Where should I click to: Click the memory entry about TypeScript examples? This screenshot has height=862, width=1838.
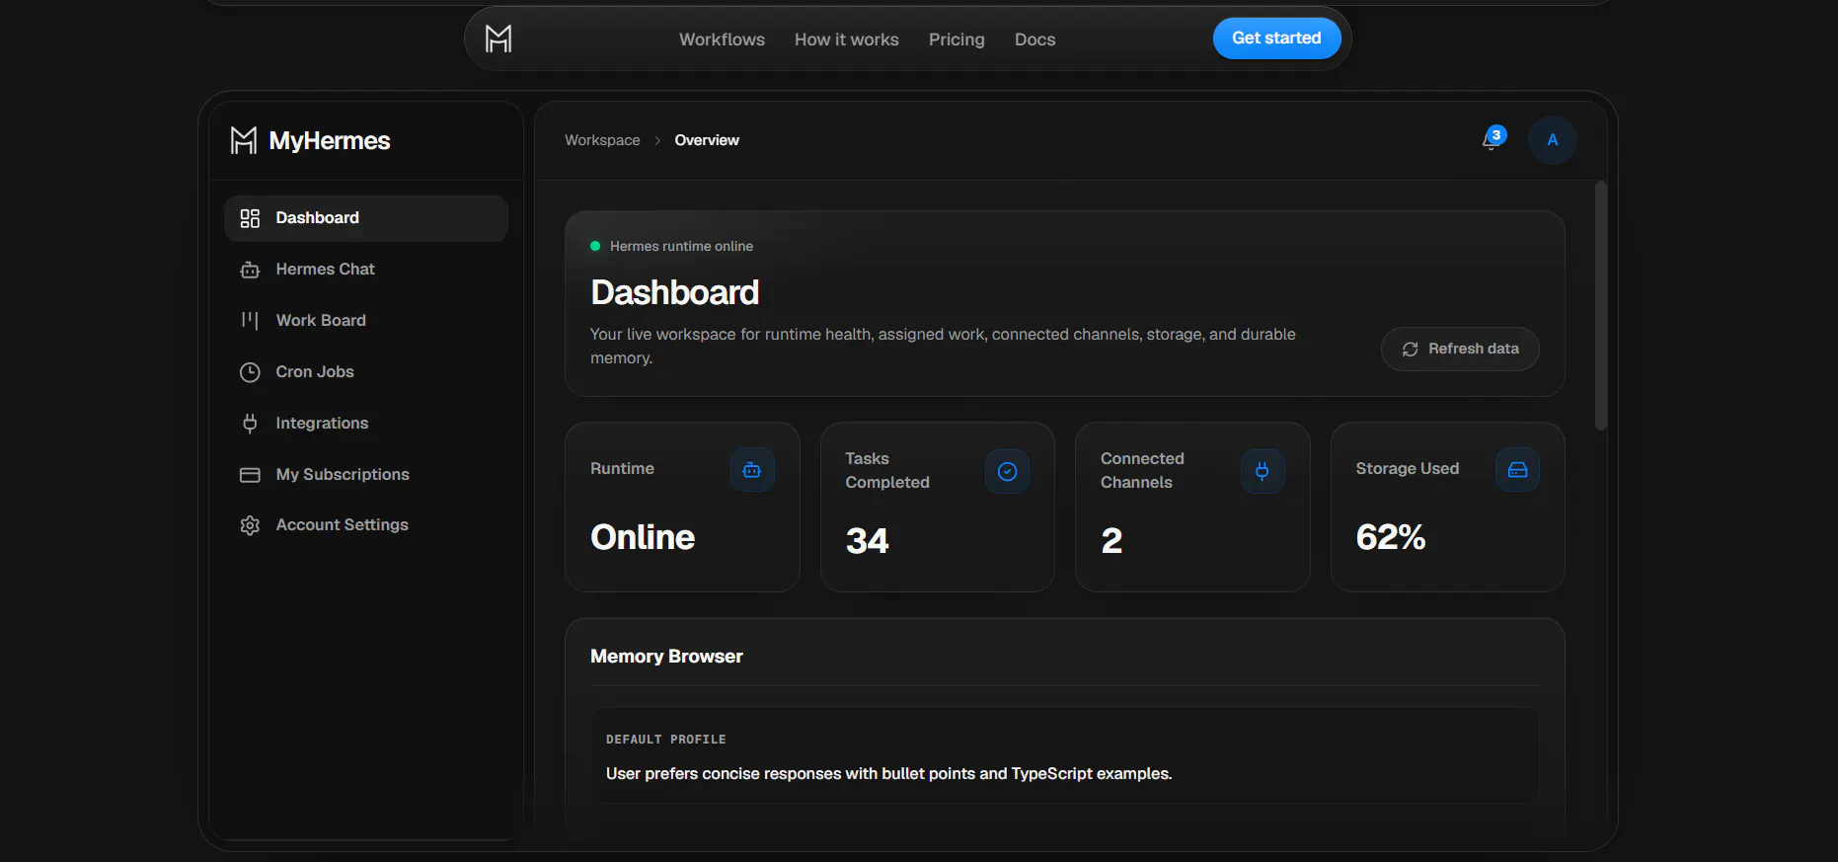[888, 773]
